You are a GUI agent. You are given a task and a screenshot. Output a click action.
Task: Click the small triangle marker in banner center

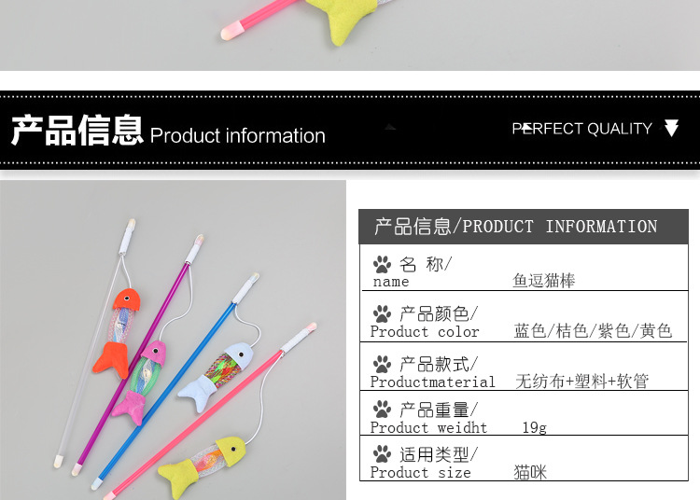[x=390, y=127]
